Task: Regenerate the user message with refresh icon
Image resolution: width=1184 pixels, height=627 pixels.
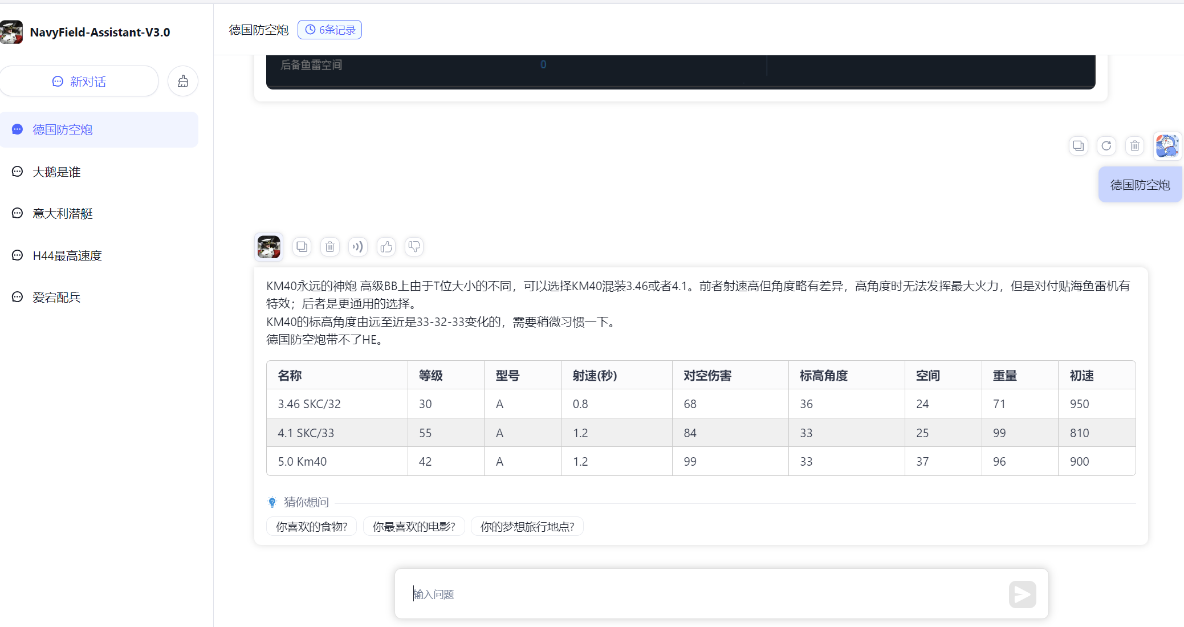Action: (1106, 146)
